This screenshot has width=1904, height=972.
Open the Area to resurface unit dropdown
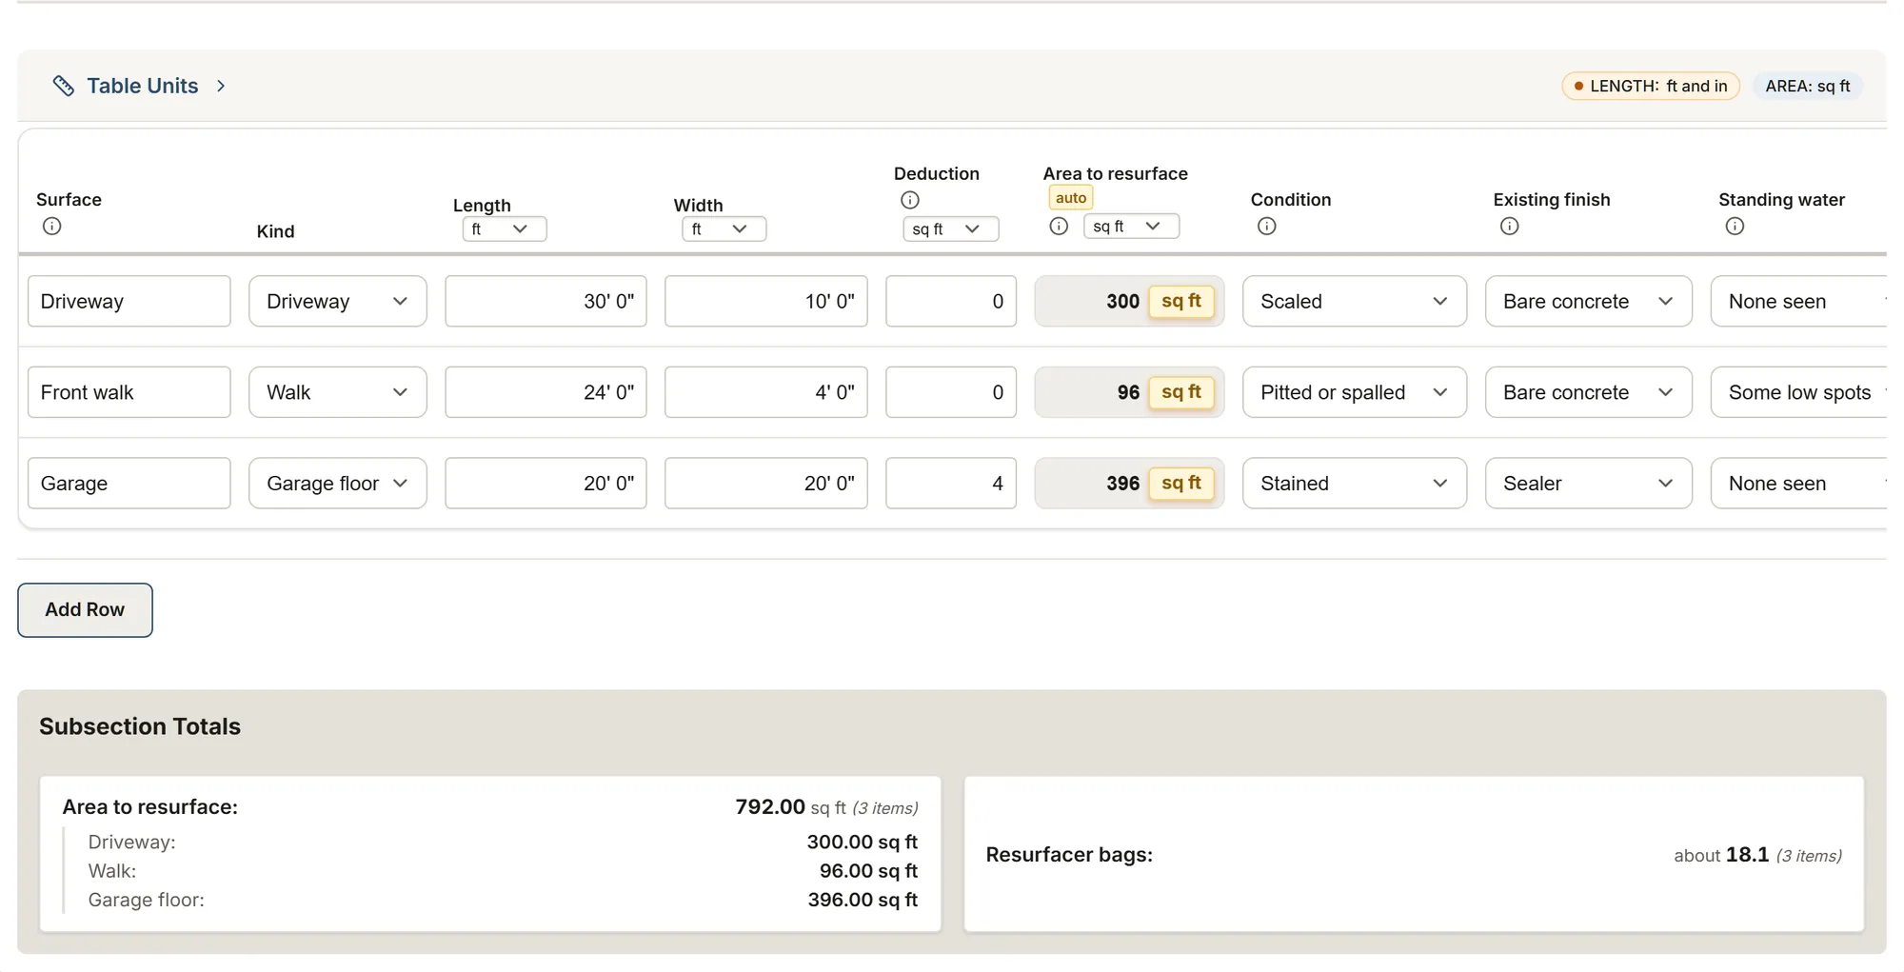(x=1131, y=227)
